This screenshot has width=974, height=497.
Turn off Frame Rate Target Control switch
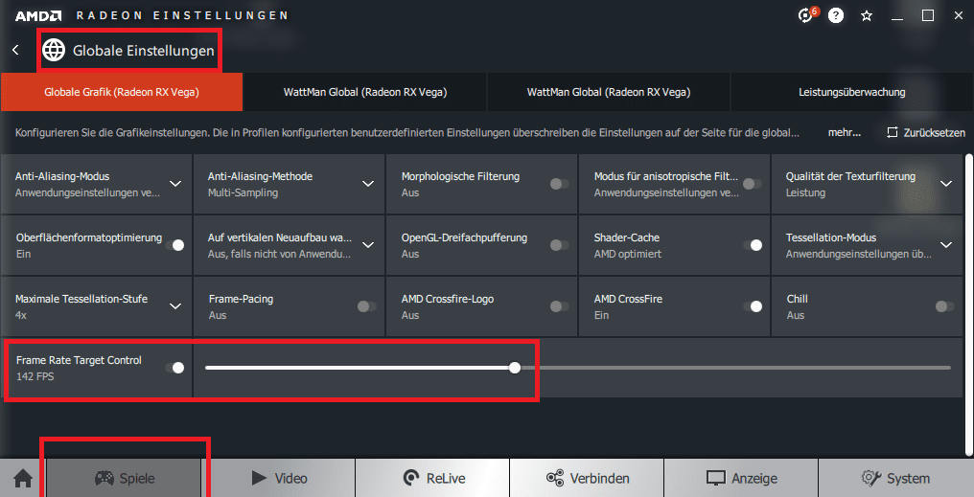(174, 368)
